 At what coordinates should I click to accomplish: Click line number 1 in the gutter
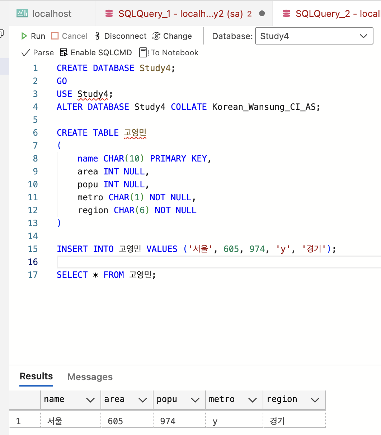tap(35, 68)
